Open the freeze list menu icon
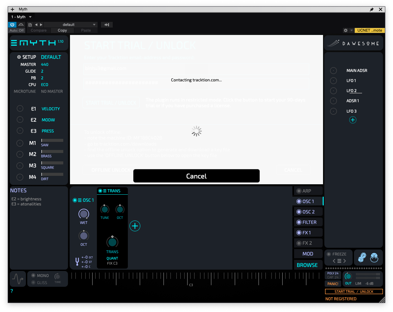 click(340, 261)
